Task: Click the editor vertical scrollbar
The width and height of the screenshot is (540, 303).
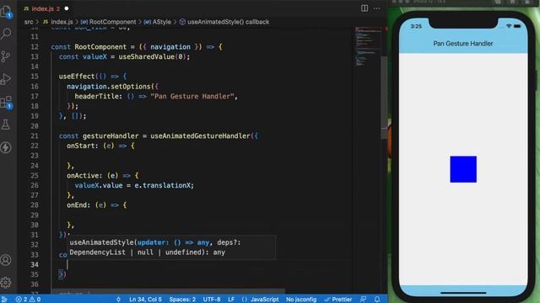Action: (x=384, y=98)
